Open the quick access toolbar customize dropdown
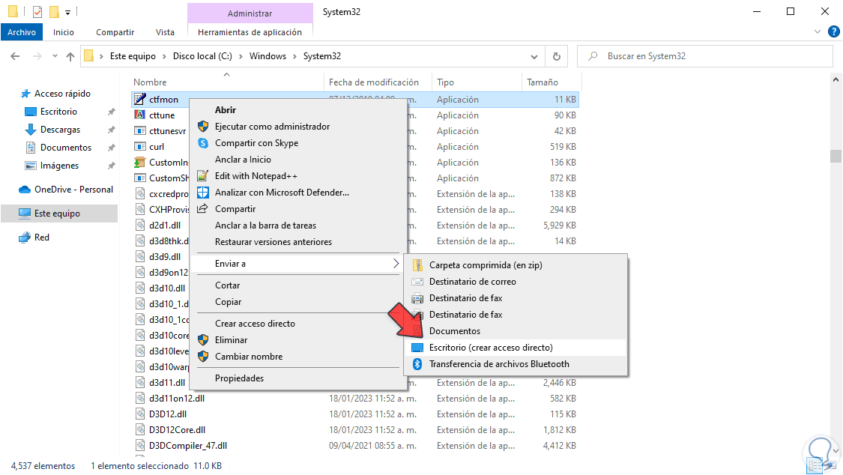The height and width of the screenshot is (475, 843). tap(67, 12)
